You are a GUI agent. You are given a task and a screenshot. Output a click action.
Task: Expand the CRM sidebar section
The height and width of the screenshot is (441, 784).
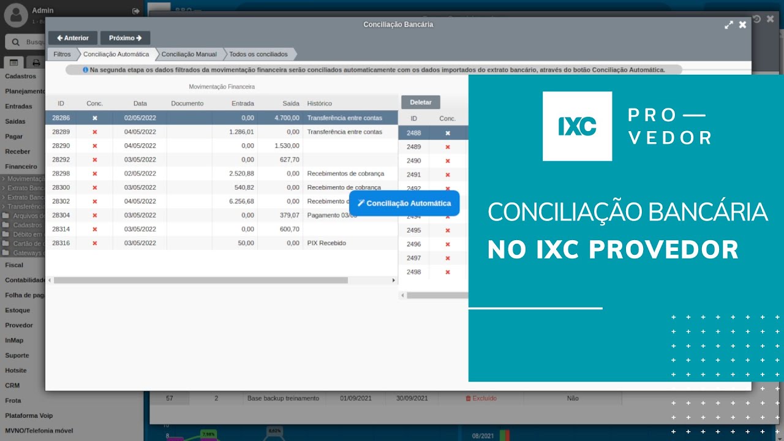click(12, 385)
